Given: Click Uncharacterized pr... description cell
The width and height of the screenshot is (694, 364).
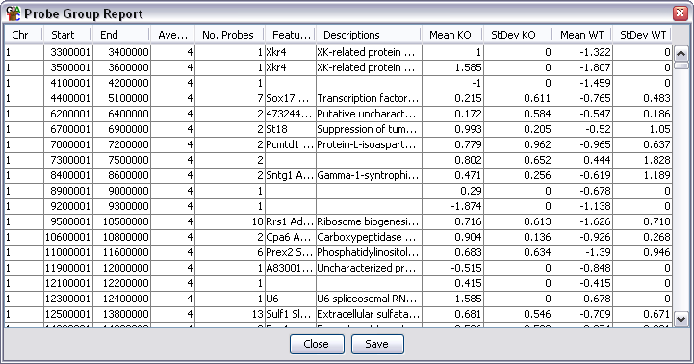Looking at the screenshot, I should (x=369, y=269).
